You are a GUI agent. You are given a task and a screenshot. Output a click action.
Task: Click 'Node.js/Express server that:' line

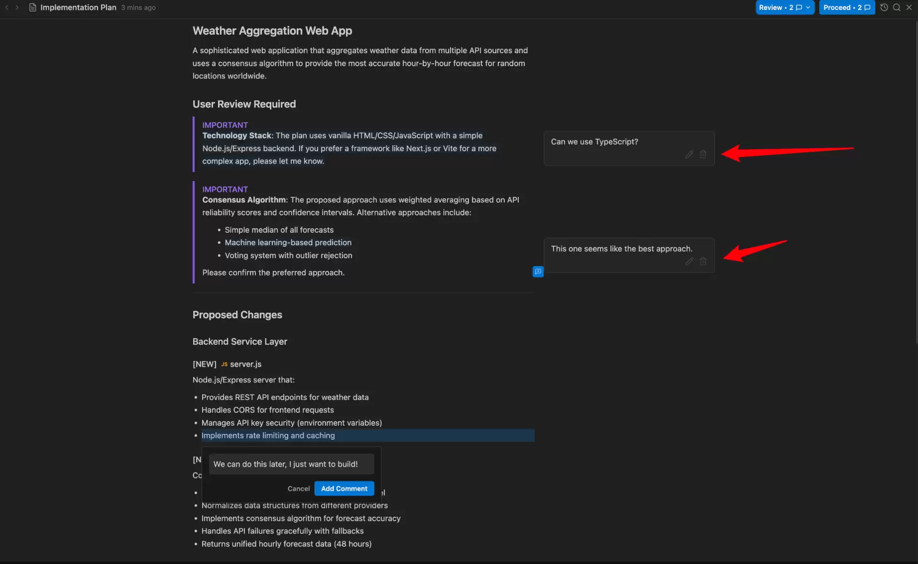(x=243, y=379)
